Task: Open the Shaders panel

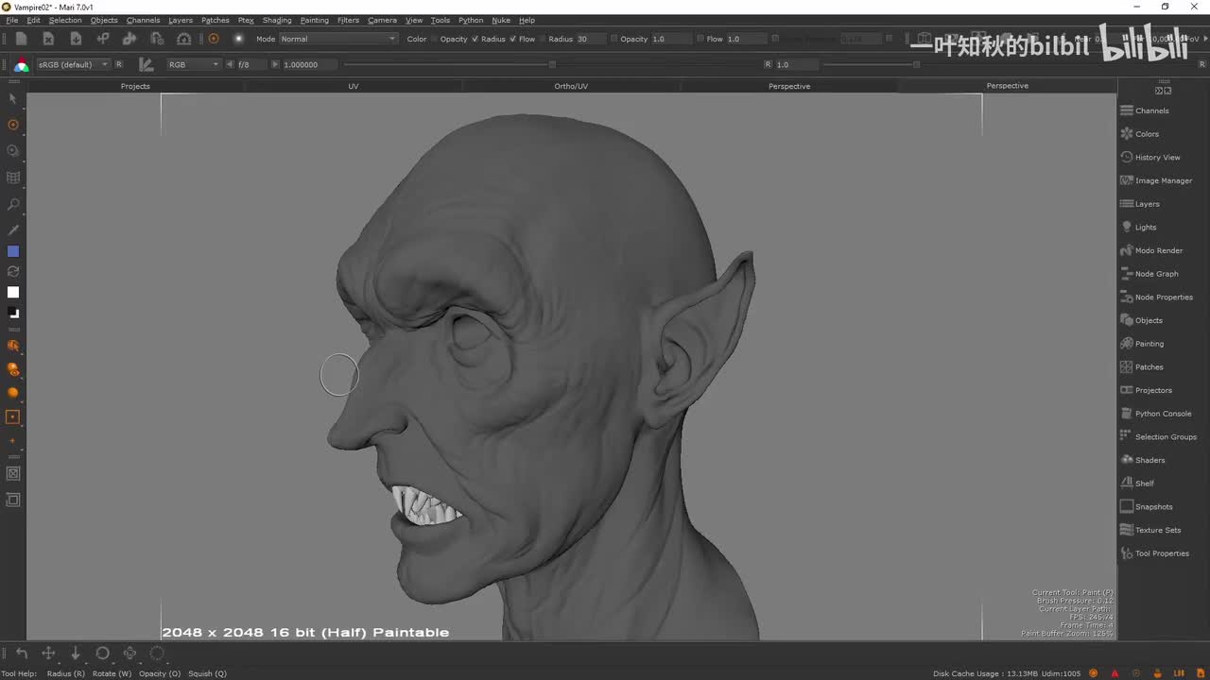Action: pos(1149,460)
